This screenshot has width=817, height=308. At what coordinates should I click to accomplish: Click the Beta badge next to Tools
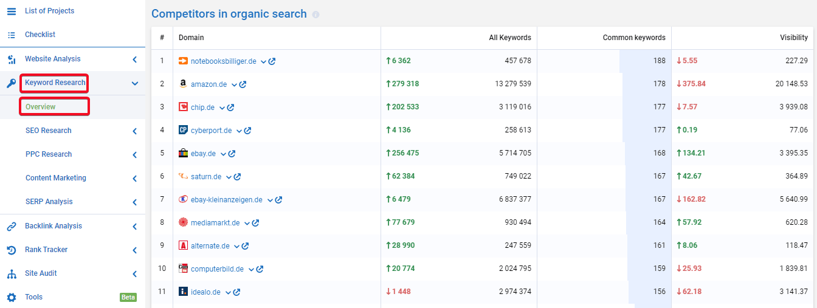(128, 298)
